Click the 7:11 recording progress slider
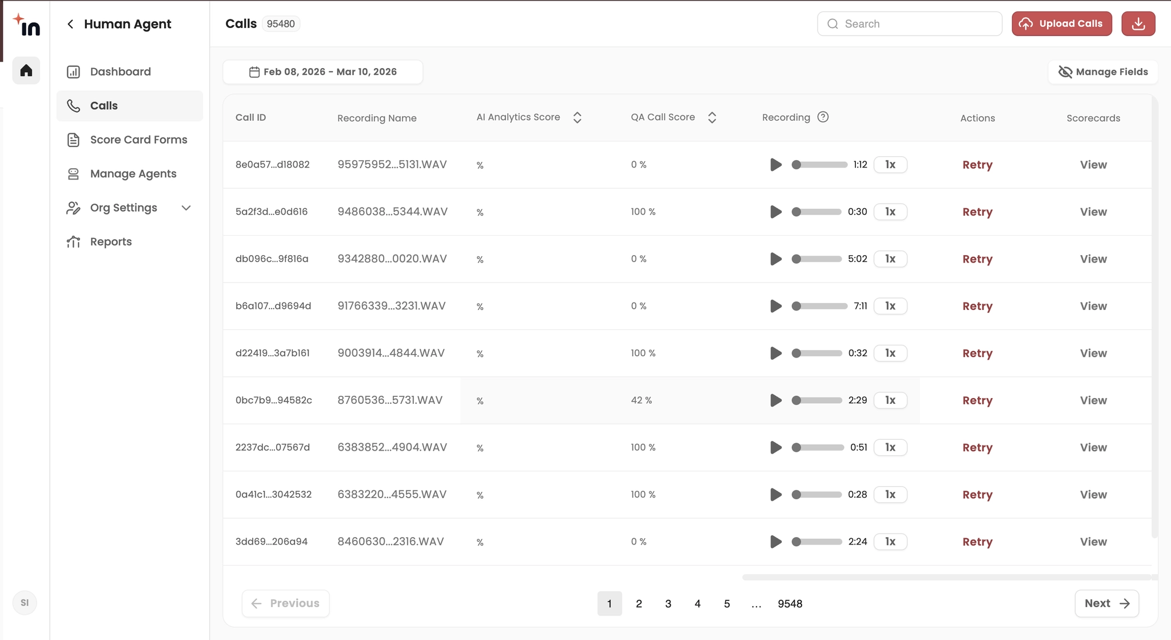 (x=821, y=306)
